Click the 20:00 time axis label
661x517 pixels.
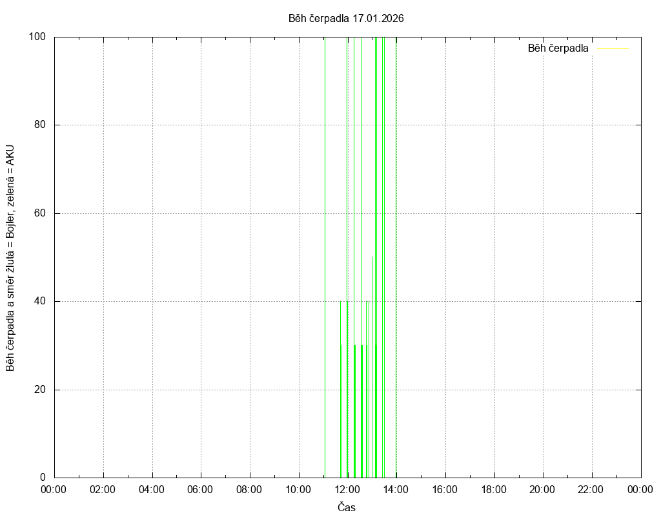(542, 489)
